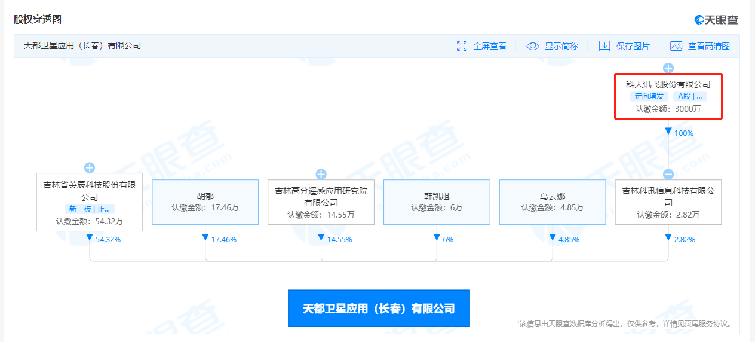Toggle the 显示简称 eye icon
This screenshot has width=755, height=342.
click(533, 46)
